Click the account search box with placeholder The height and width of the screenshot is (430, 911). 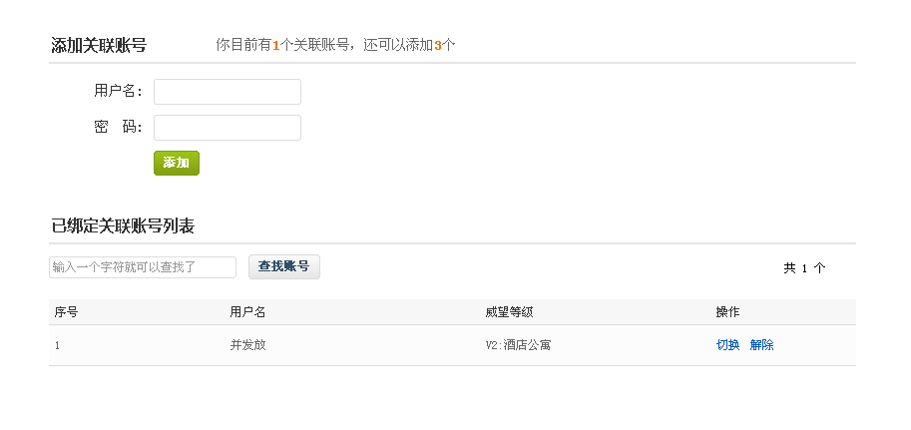[x=143, y=267]
